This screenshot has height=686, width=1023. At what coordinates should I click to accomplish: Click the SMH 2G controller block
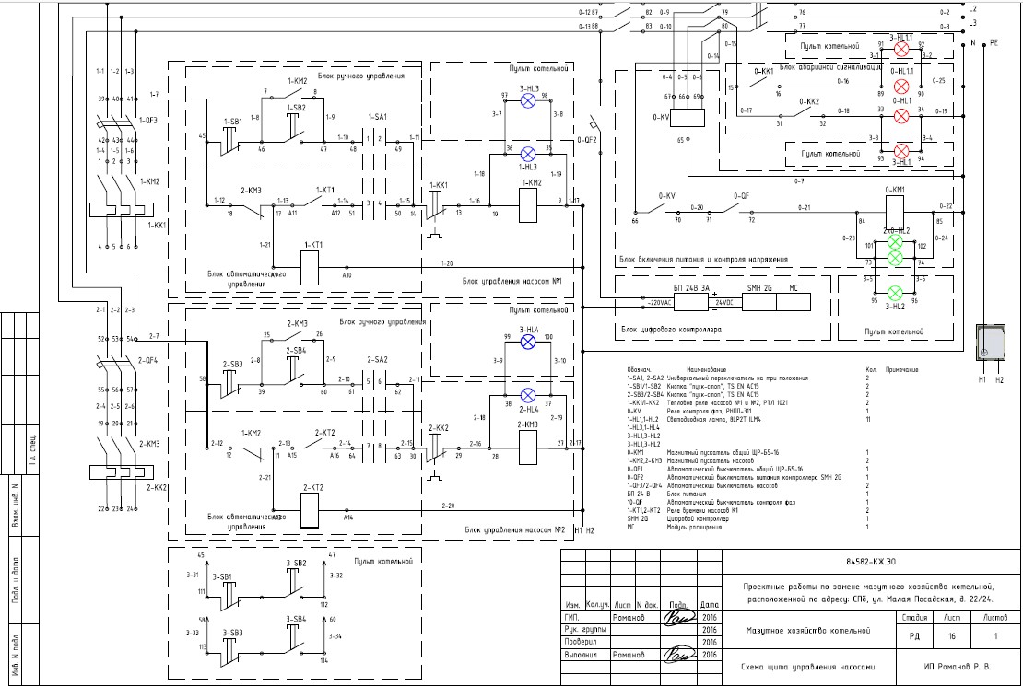point(759,302)
